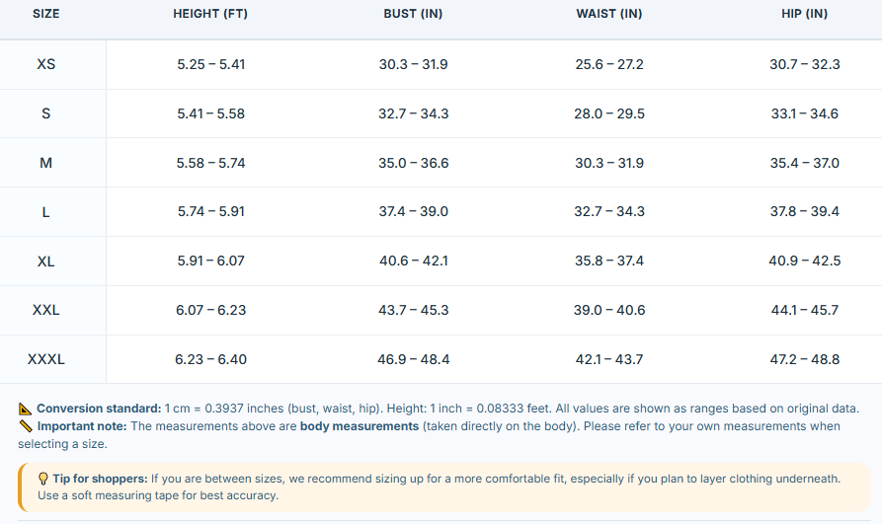Click the XXXL size row label
This screenshot has width=882, height=524.
[x=46, y=359]
